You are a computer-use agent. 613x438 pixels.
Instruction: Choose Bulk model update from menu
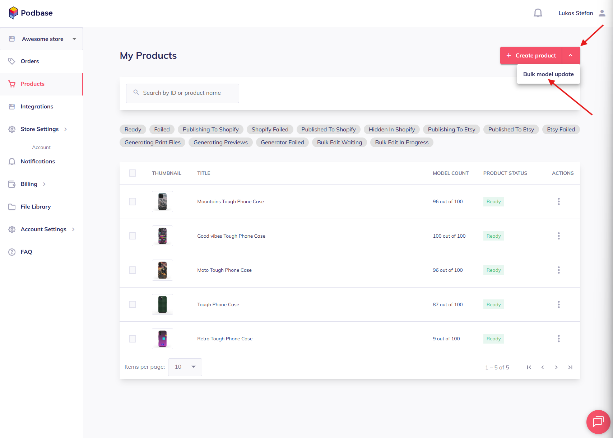548,74
